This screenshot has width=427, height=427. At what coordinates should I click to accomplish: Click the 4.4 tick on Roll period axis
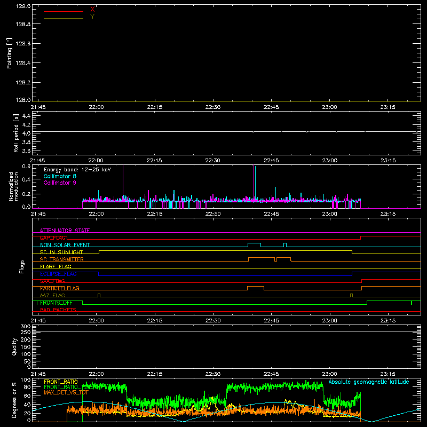click(26, 116)
